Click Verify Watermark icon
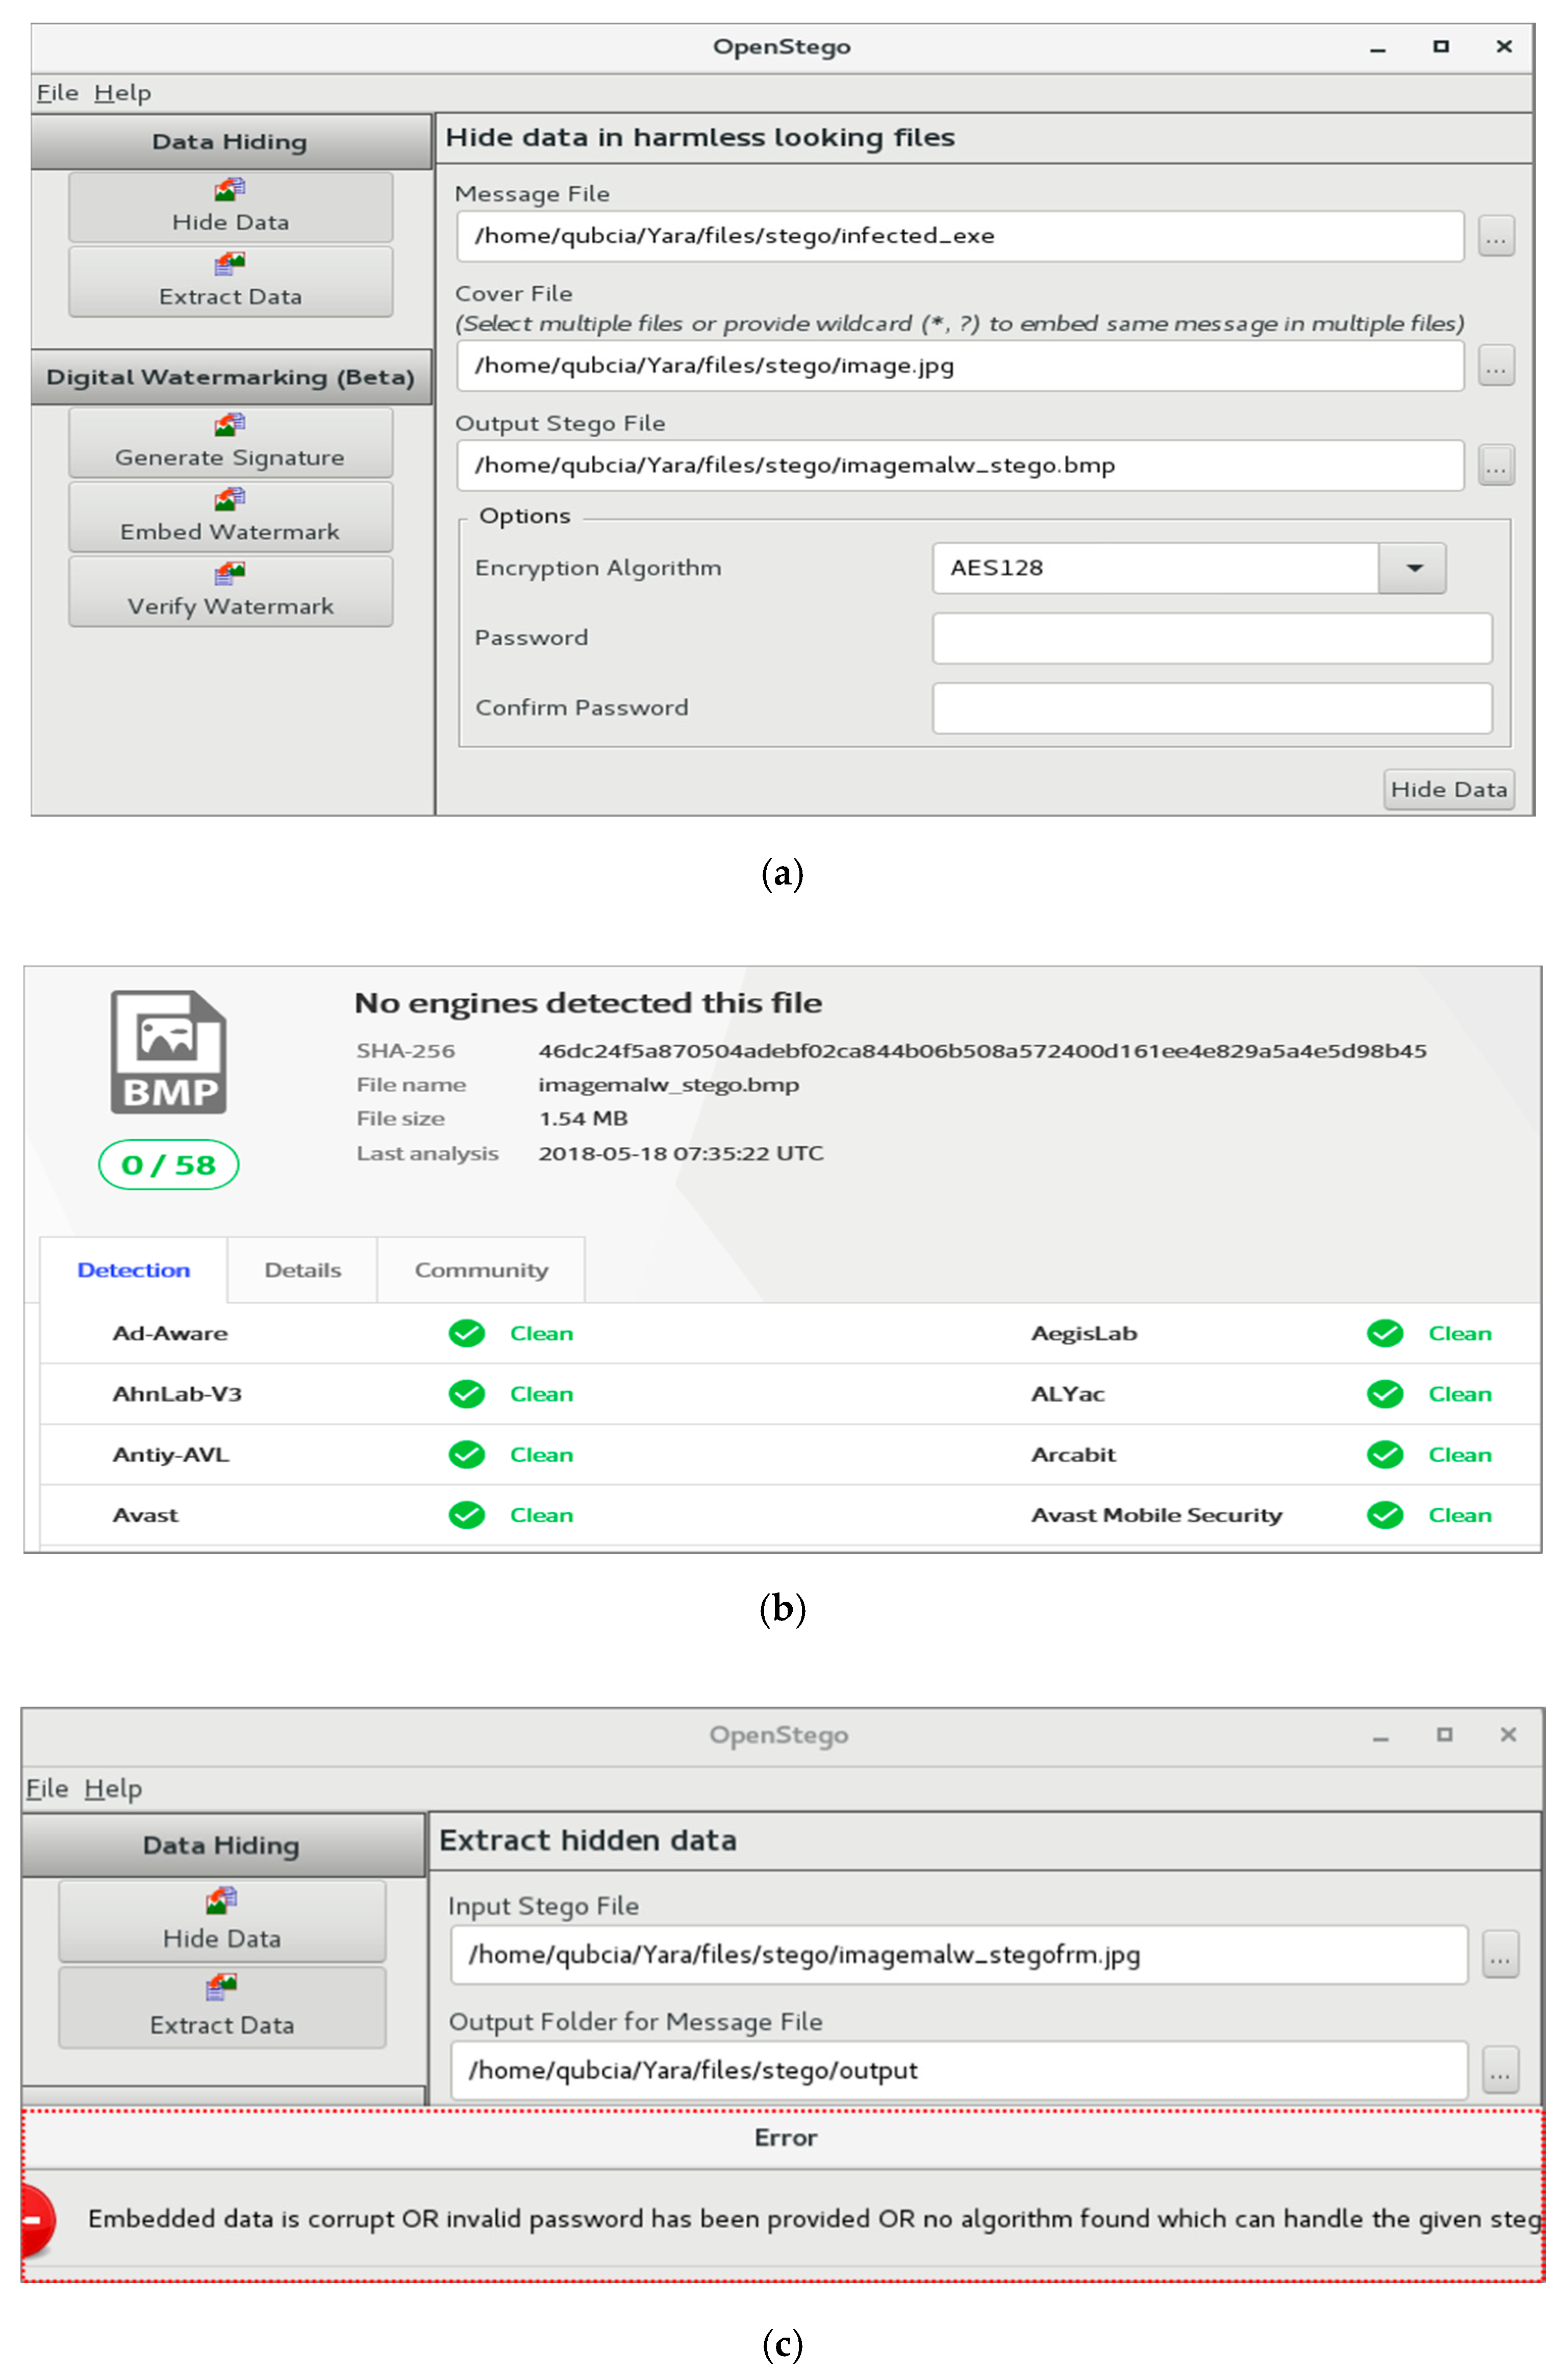1561x2380 pixels. click(x=230, y=573)
